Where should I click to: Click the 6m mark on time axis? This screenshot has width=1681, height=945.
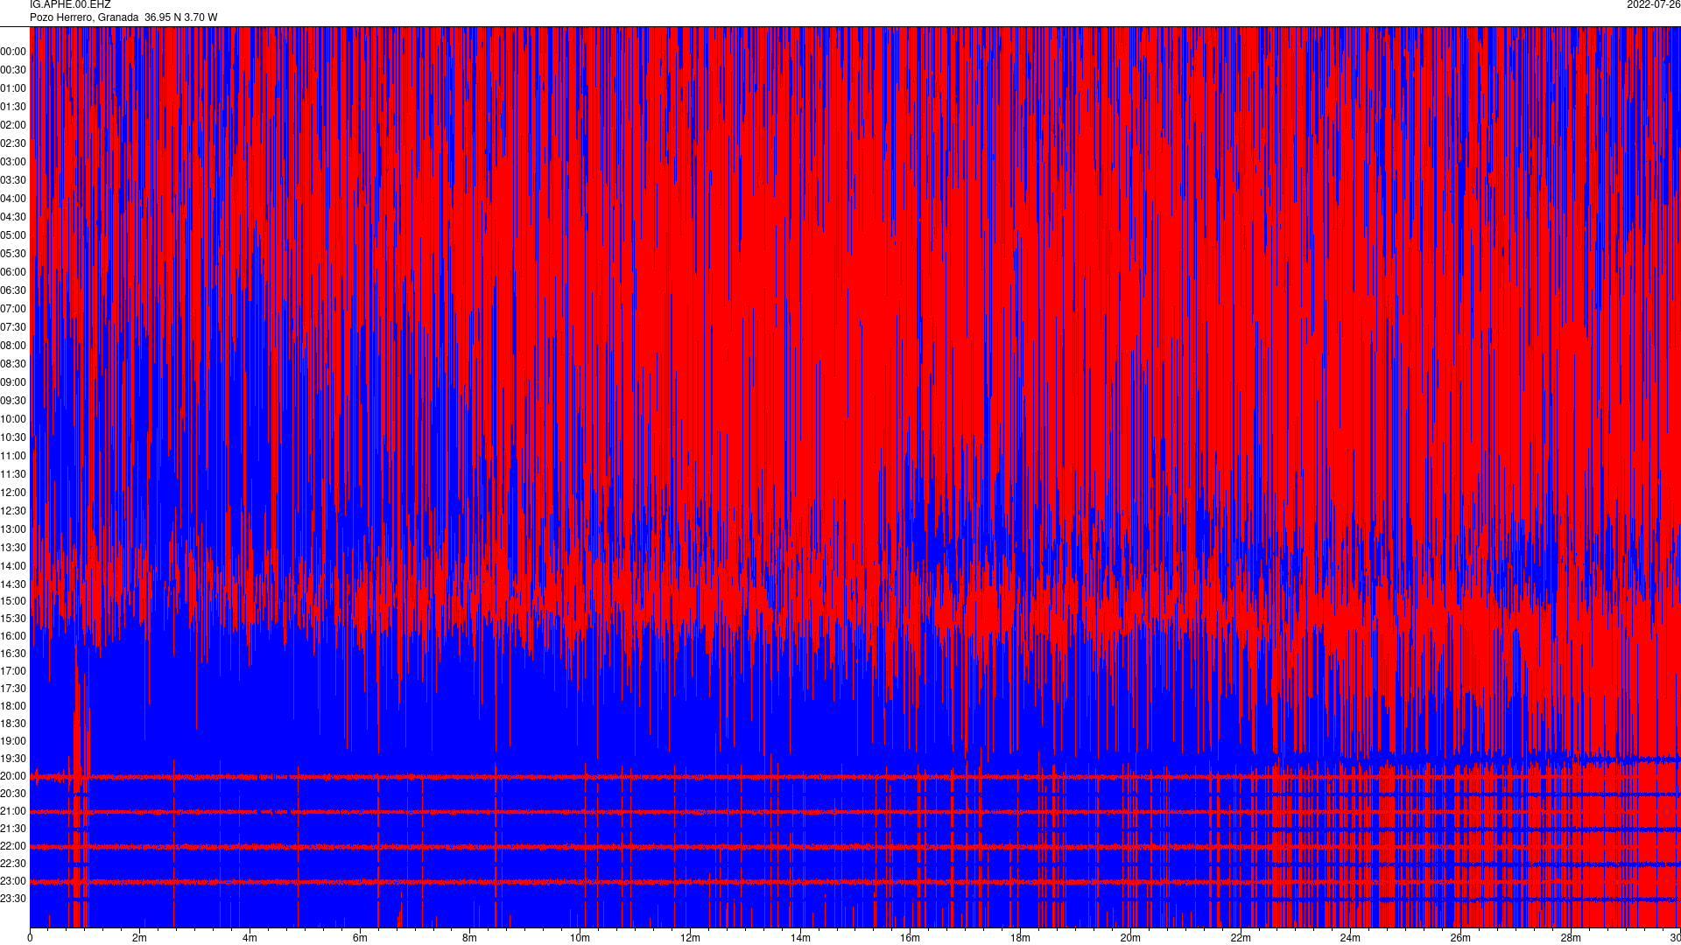click(x=360, y=938)
